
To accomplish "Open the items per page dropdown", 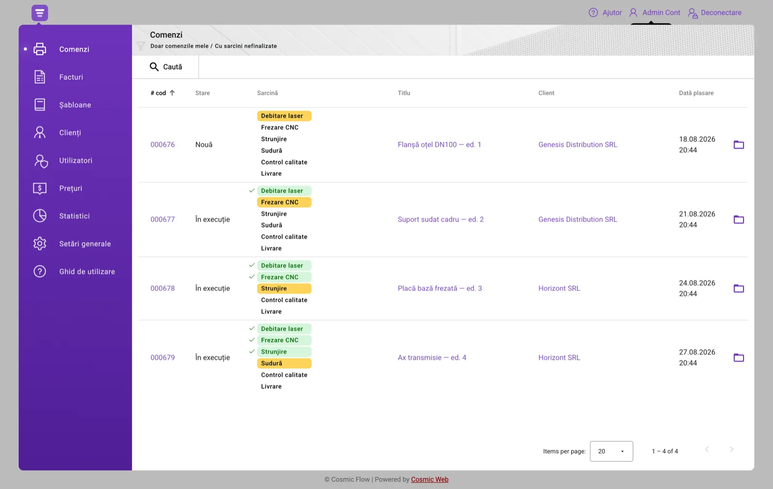I will click(x=611, y=451).
